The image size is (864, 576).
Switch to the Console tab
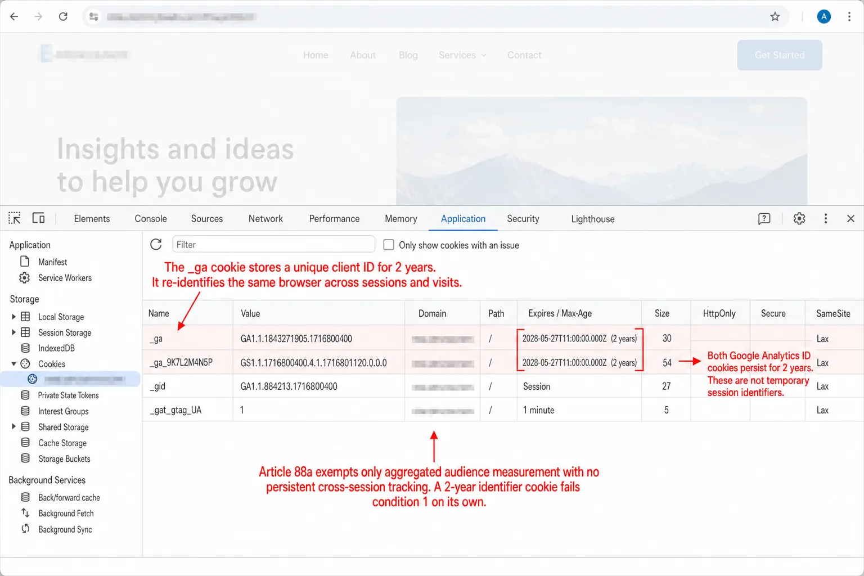(x=151, y=219)
